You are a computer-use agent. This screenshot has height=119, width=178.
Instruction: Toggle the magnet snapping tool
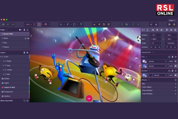[46, 24]
